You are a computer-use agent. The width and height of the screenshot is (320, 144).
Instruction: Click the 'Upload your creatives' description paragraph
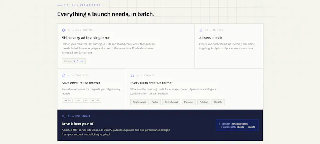(x=108, y=48)
